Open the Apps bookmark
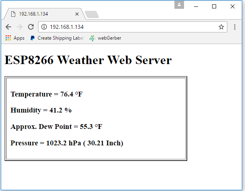 point(15,38)
